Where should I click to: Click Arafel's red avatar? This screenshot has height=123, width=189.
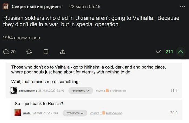pos(18,113)
